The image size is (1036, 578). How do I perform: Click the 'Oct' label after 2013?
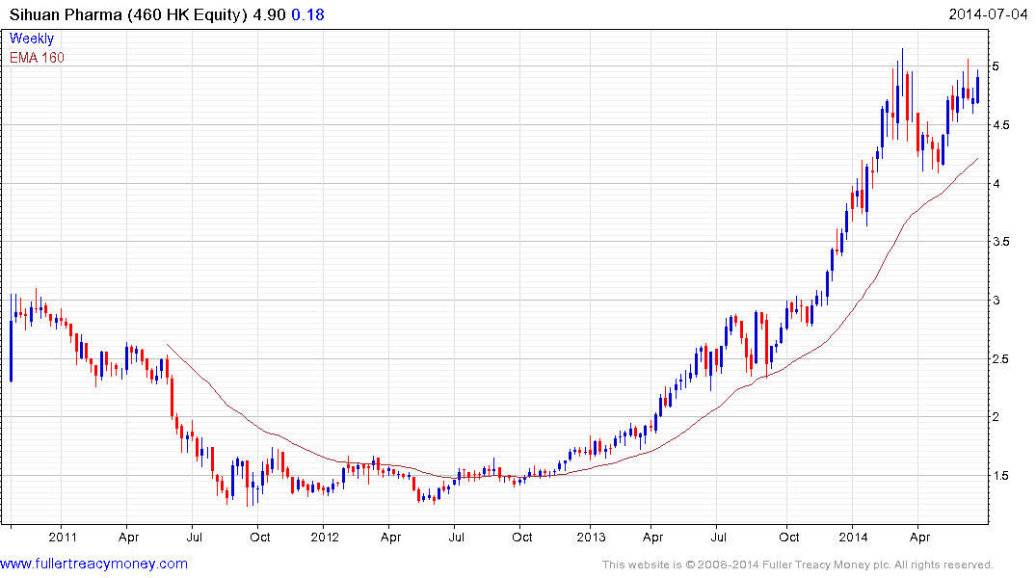[x=789, y=537]
